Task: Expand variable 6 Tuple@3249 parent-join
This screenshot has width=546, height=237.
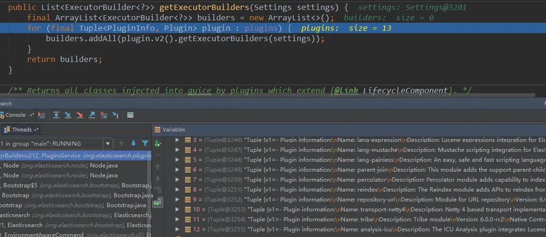Action: [177, 170]
